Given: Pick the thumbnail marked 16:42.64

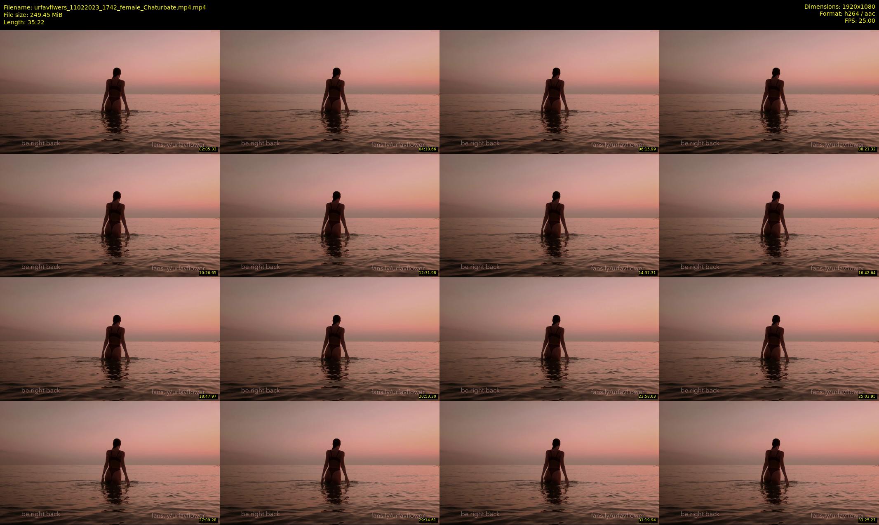Looking at the screenshot, I should point(769,215).
